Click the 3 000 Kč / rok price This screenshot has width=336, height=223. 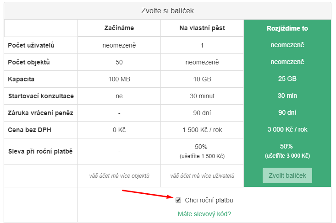(287, 129)
